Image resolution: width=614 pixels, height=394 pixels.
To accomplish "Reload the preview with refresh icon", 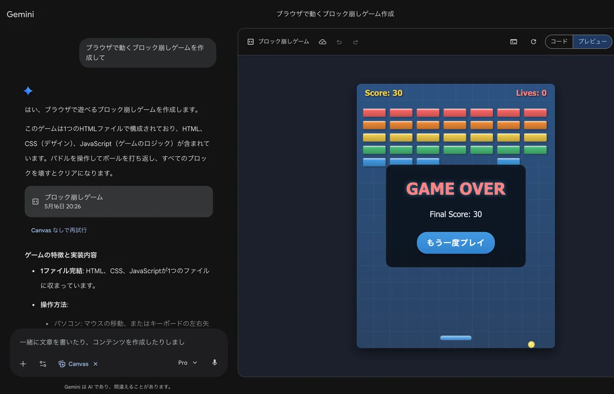I will tap(534, 42).
